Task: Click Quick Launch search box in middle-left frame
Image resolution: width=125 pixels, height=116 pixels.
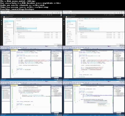Action: [x=53, y=46]
